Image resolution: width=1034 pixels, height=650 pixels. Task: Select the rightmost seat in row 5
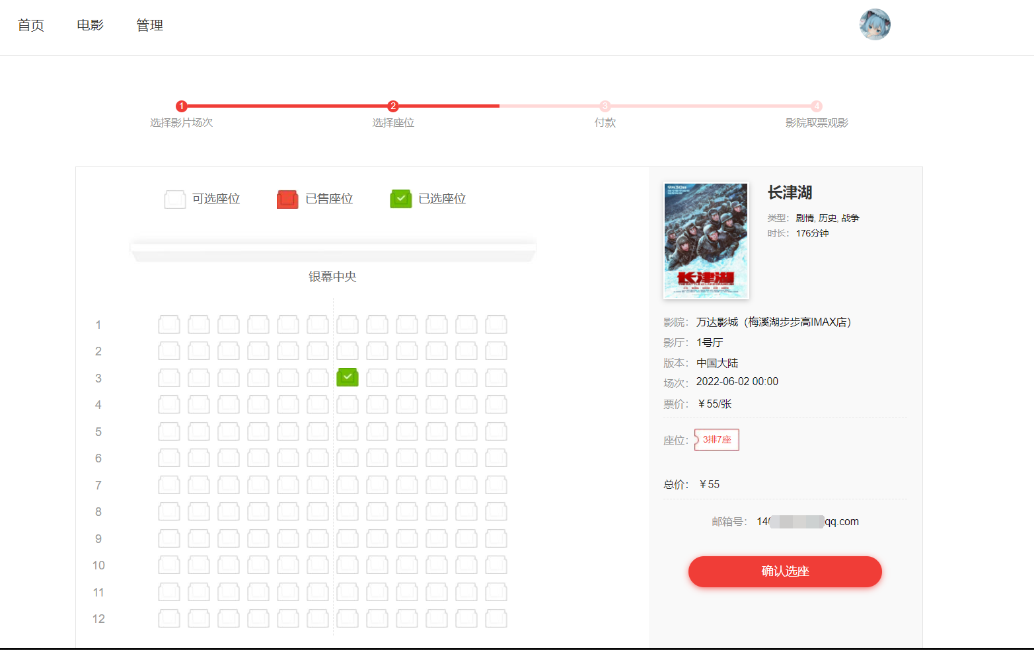(x=496, y=431)
